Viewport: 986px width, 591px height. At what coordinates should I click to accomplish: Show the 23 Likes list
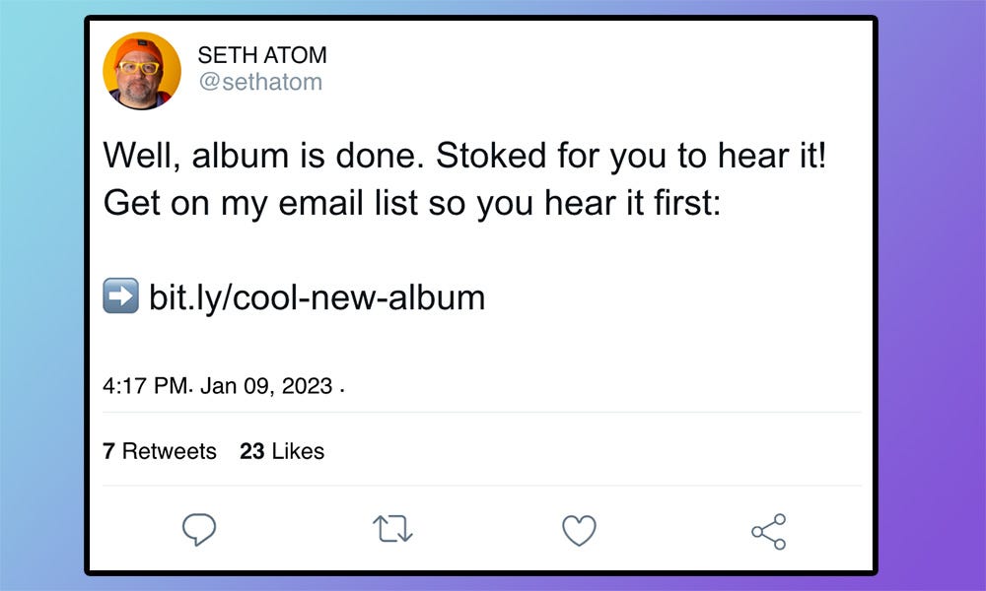282,451
